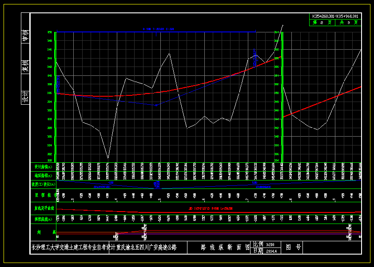
Task: Click the station range label K35+260.301~K35+960.301
Action: tap(335, 16)
